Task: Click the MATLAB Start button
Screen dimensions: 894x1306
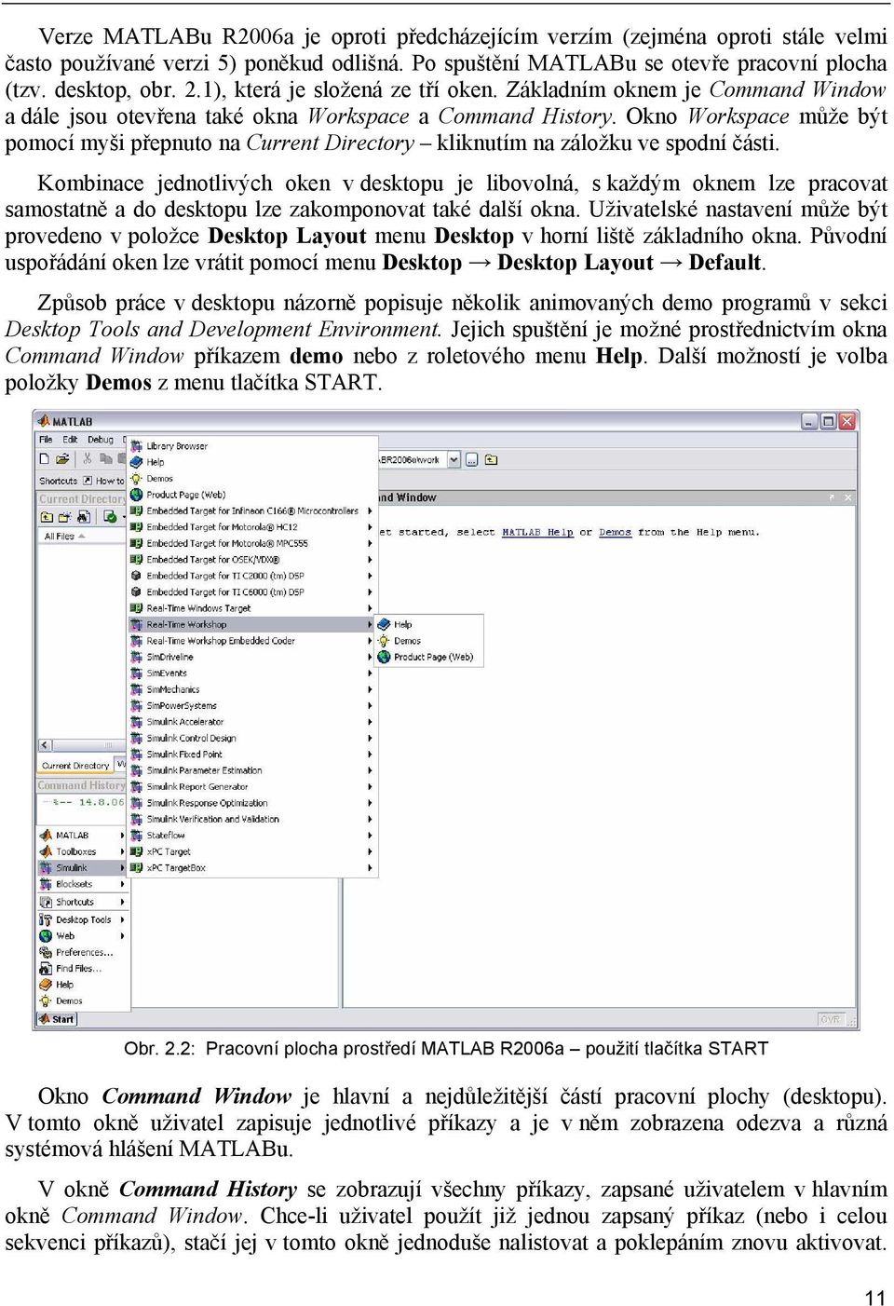Action: 58,1019
